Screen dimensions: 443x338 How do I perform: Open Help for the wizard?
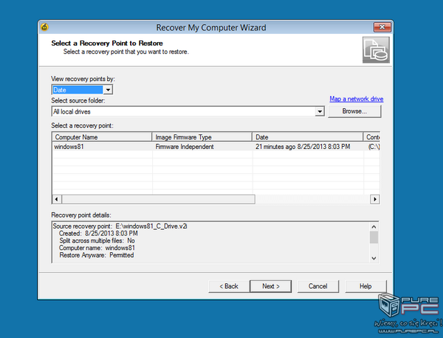click(x=365, y=286)
